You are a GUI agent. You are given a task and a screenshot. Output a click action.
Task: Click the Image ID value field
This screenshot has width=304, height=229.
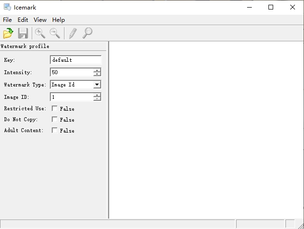[x=72, y=97]
